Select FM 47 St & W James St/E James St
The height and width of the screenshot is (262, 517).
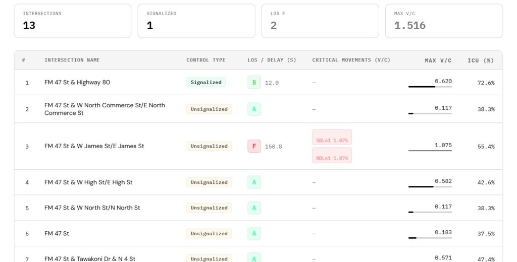point(94,146)
